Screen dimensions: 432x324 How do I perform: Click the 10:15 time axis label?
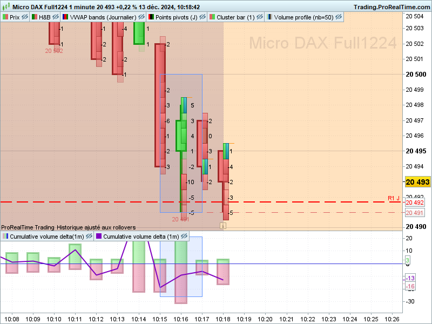[x=160, y=319]
